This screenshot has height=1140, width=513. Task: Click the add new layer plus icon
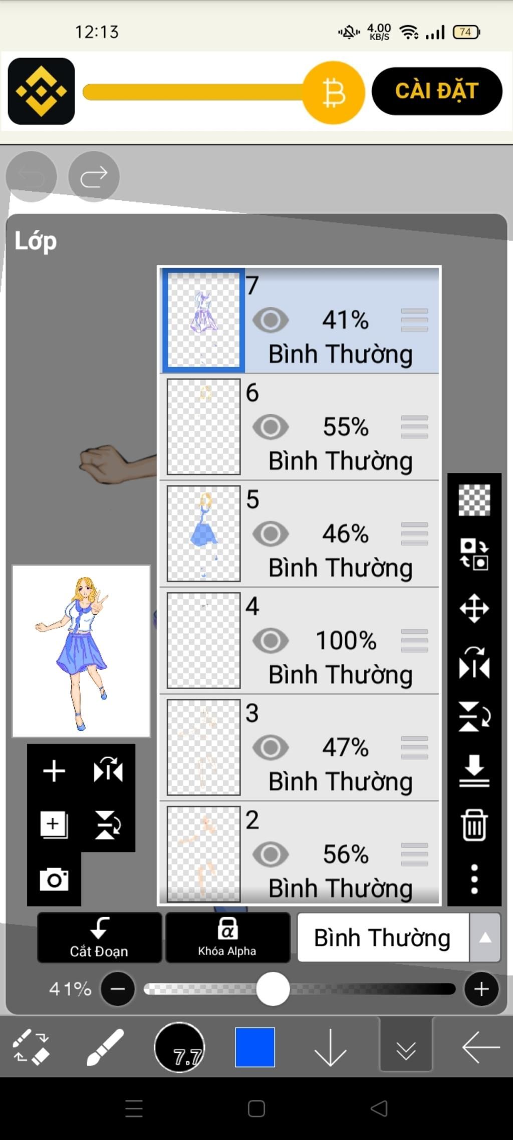click(54, 771)
